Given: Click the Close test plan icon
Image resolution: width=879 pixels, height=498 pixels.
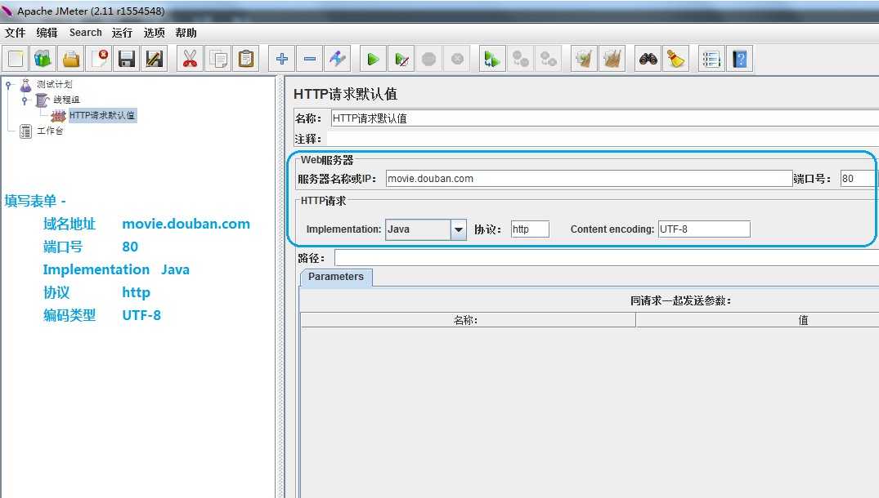Looking at the screenshot, I should coord(99,59).
